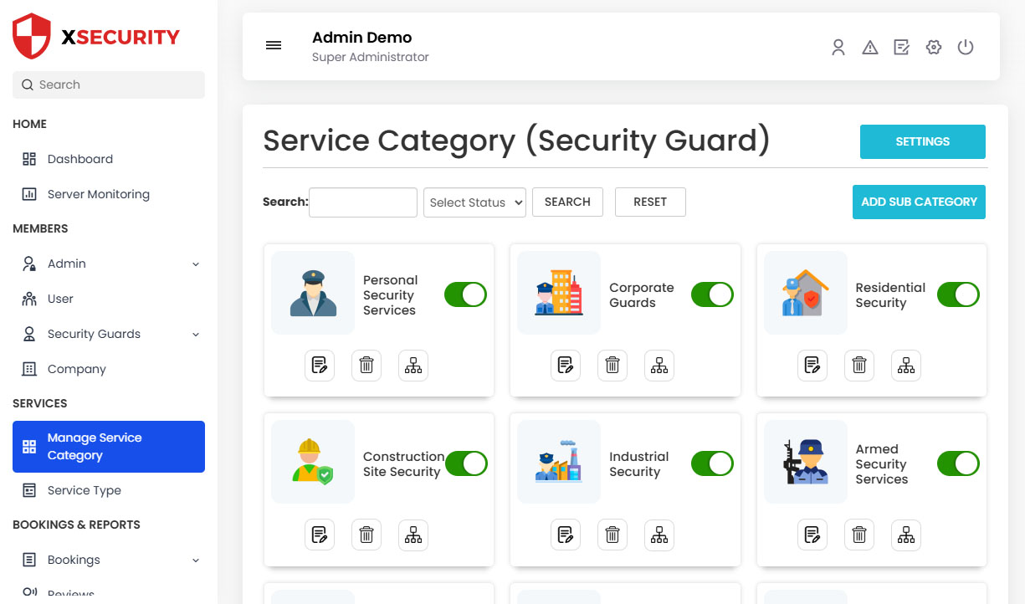This screenshot has width=1025, height=604.
Task: Open the user profile icon in header
Action: tap(838, 48)
